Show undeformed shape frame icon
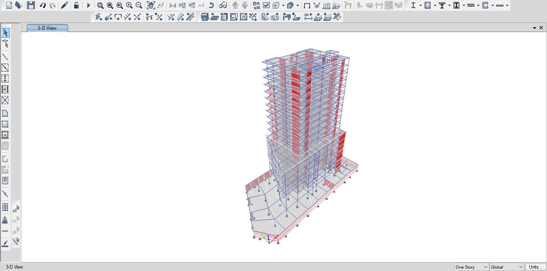547x271 pixels. [x=307, y=5]
